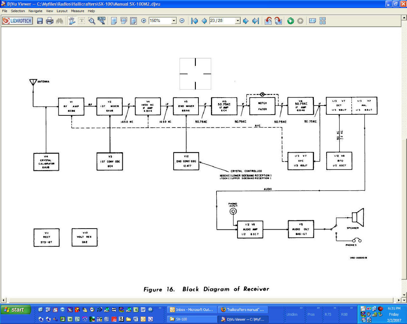Screen dimensions: 407x324
Task: Click the system tray clock showing 6:31 PM
Action: (x=394, y=308)
